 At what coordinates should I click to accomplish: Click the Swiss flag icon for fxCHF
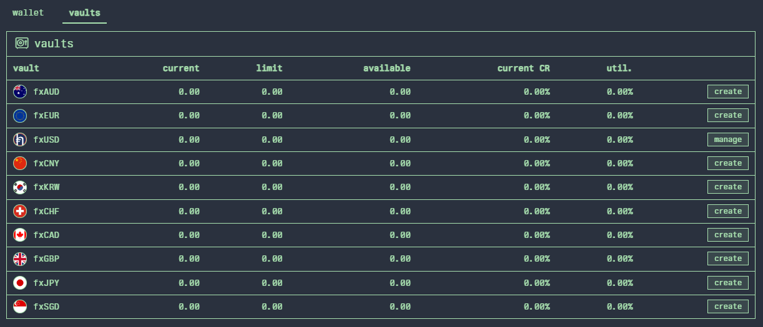20,211
